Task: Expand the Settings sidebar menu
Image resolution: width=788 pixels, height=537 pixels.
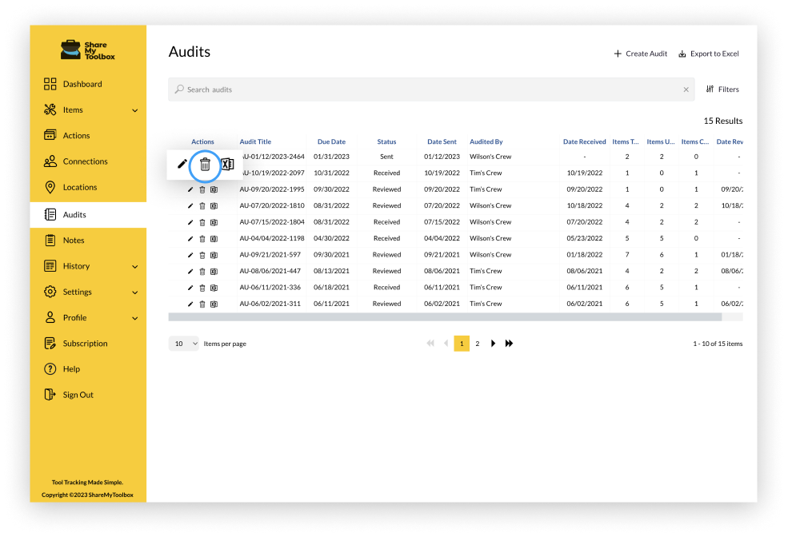Action: pyautogui.click(x=136, y=292)
